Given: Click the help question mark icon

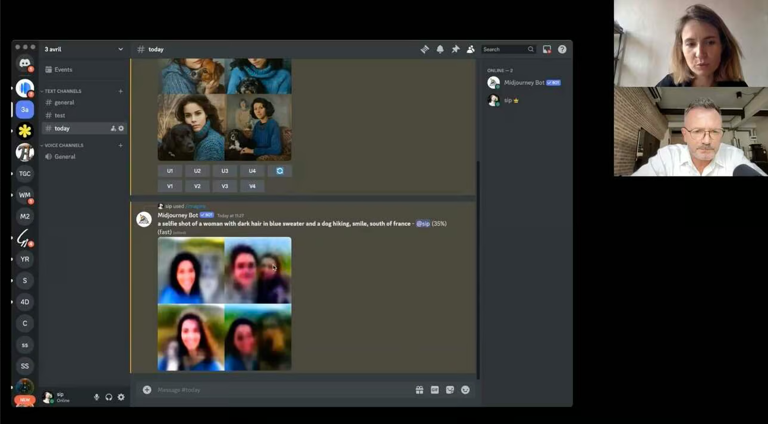Looking at the screenshot, I should point(562,49).
